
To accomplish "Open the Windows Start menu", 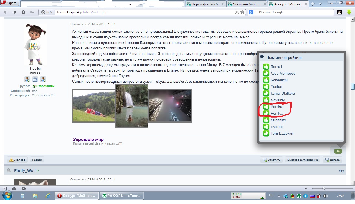I will [x=7, y=196].
